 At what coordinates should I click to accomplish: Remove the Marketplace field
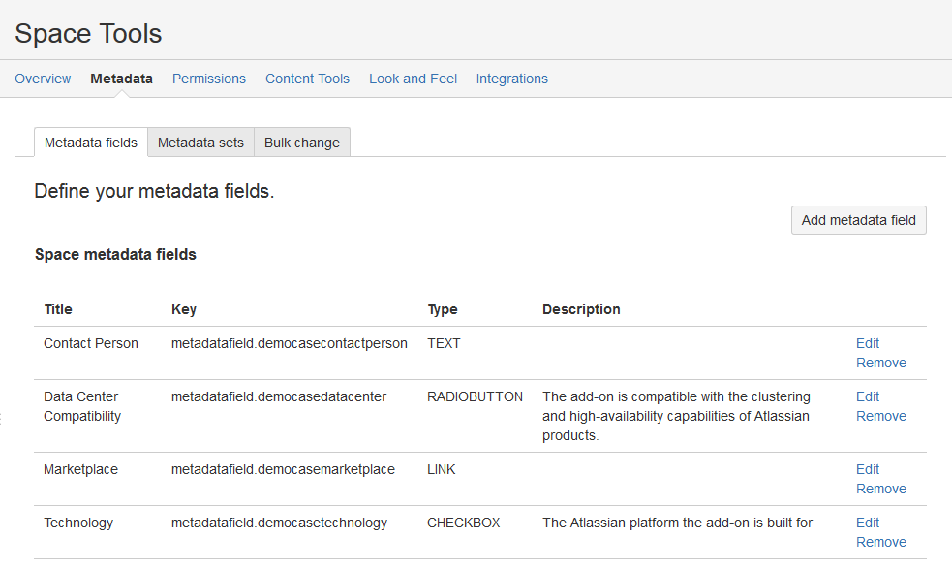(x=880, y=489)
